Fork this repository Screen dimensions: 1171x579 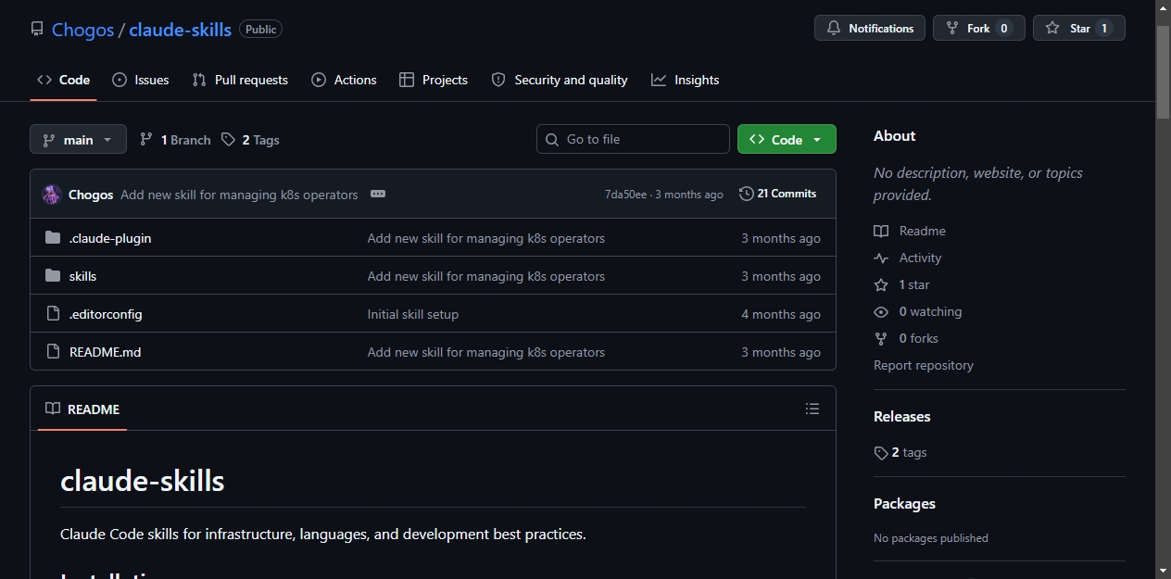(x=978, y=29)
